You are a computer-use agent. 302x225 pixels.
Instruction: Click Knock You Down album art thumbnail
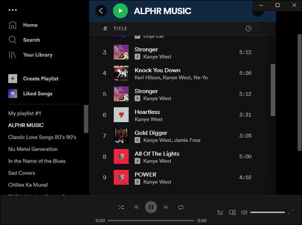(121, 73)
